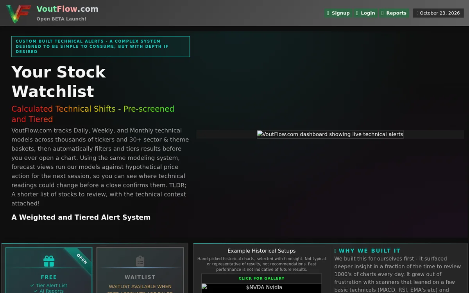Click the Open BETA Launch! tagline
This screenshot has height=293, width=469.
(x=61, y=19)
